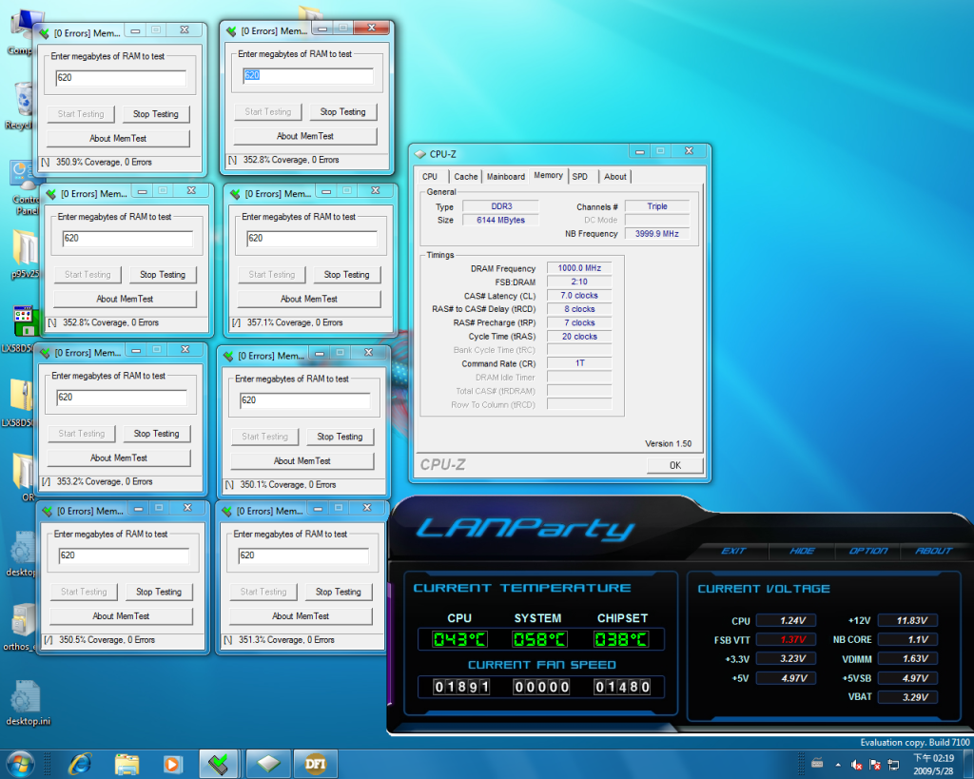Open the About tab in CPU-Z
The width and height of the screenshot is (974, 779).
(615, 177)
